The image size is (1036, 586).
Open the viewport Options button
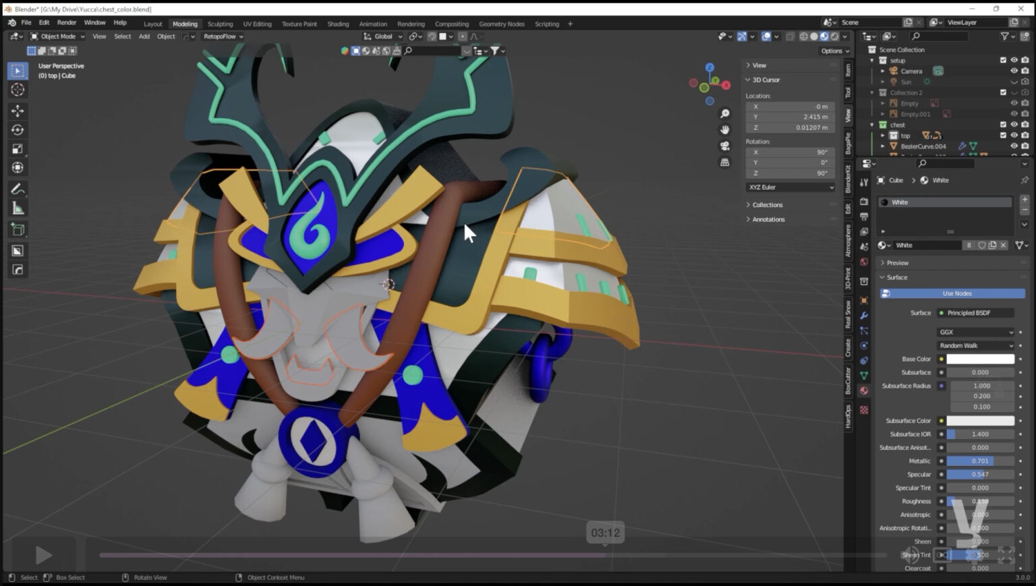(x=834, y=51)
